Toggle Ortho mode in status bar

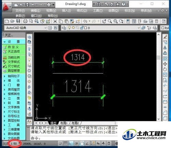[x=71, y=144]
